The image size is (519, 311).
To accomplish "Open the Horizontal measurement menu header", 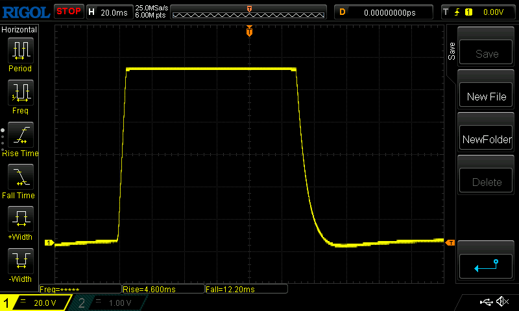I will (19, 30).
